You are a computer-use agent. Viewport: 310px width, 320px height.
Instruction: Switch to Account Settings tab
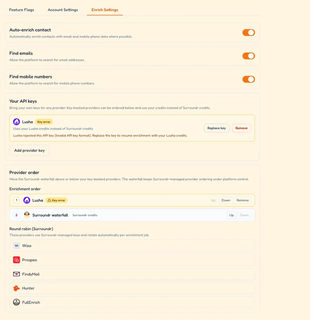tap(63, 10)
